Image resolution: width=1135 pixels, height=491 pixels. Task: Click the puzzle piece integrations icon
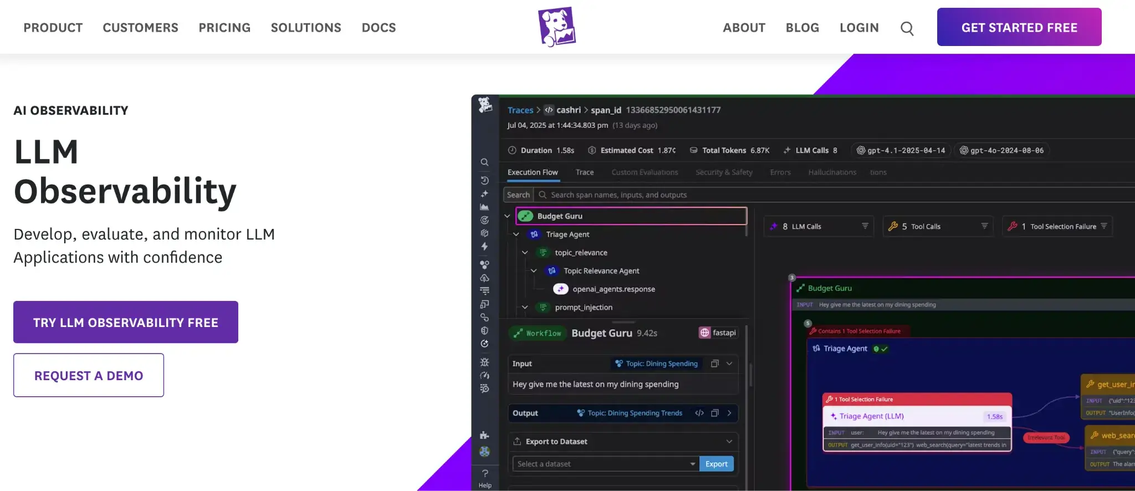pos(484,435)
